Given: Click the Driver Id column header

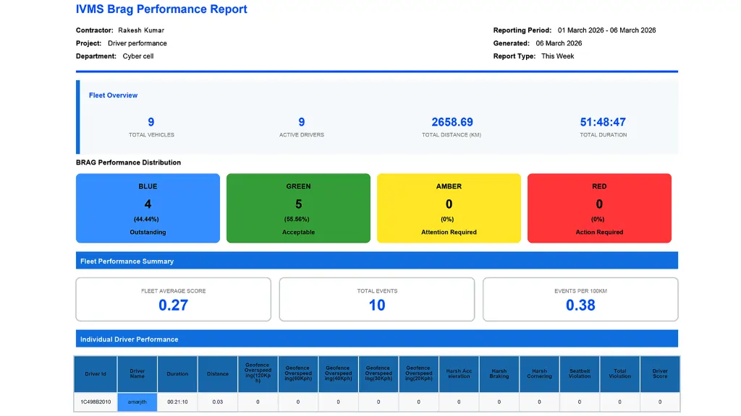Looking at the screenshot, I should pos(96,374).
